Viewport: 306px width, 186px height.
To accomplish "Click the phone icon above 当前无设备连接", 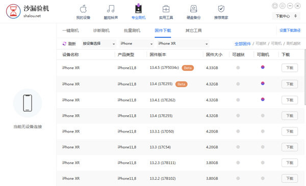I will coord(28,103).
